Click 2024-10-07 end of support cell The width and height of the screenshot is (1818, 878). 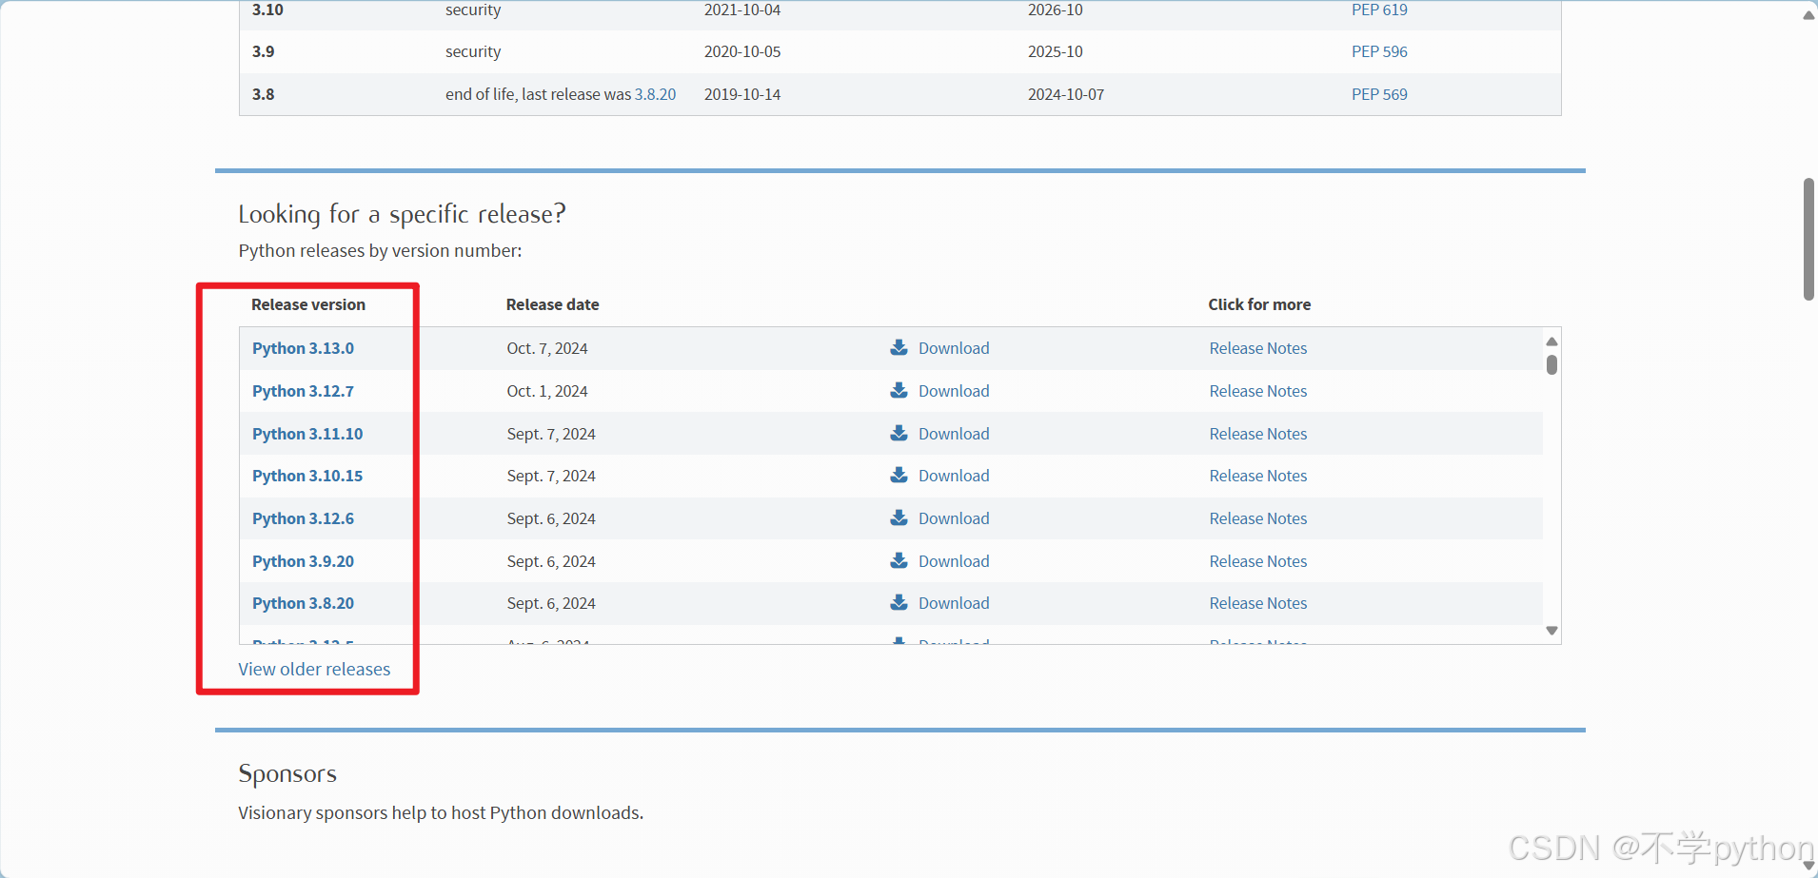pyautogui.click(x=1066, y=94)
